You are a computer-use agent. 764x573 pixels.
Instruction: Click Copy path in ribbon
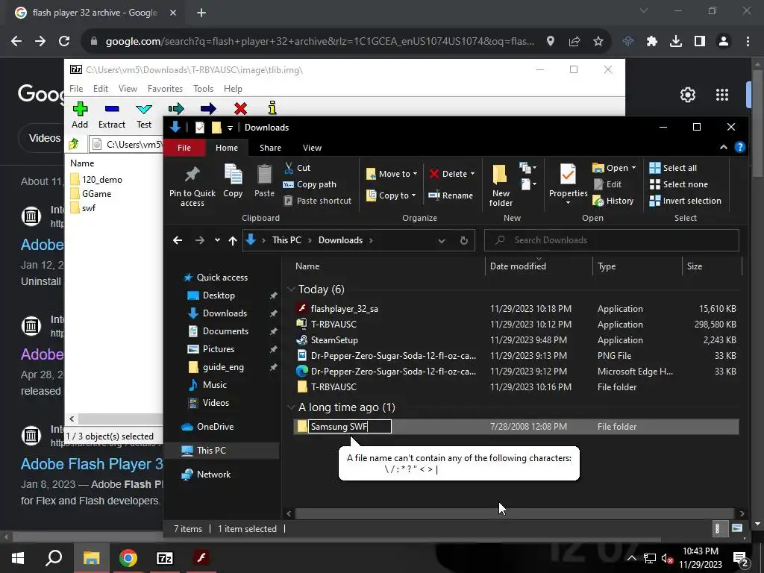(x=310, y=184)
